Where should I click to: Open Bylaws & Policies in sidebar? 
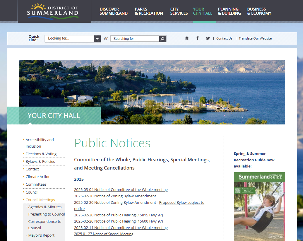pos(40,161)
